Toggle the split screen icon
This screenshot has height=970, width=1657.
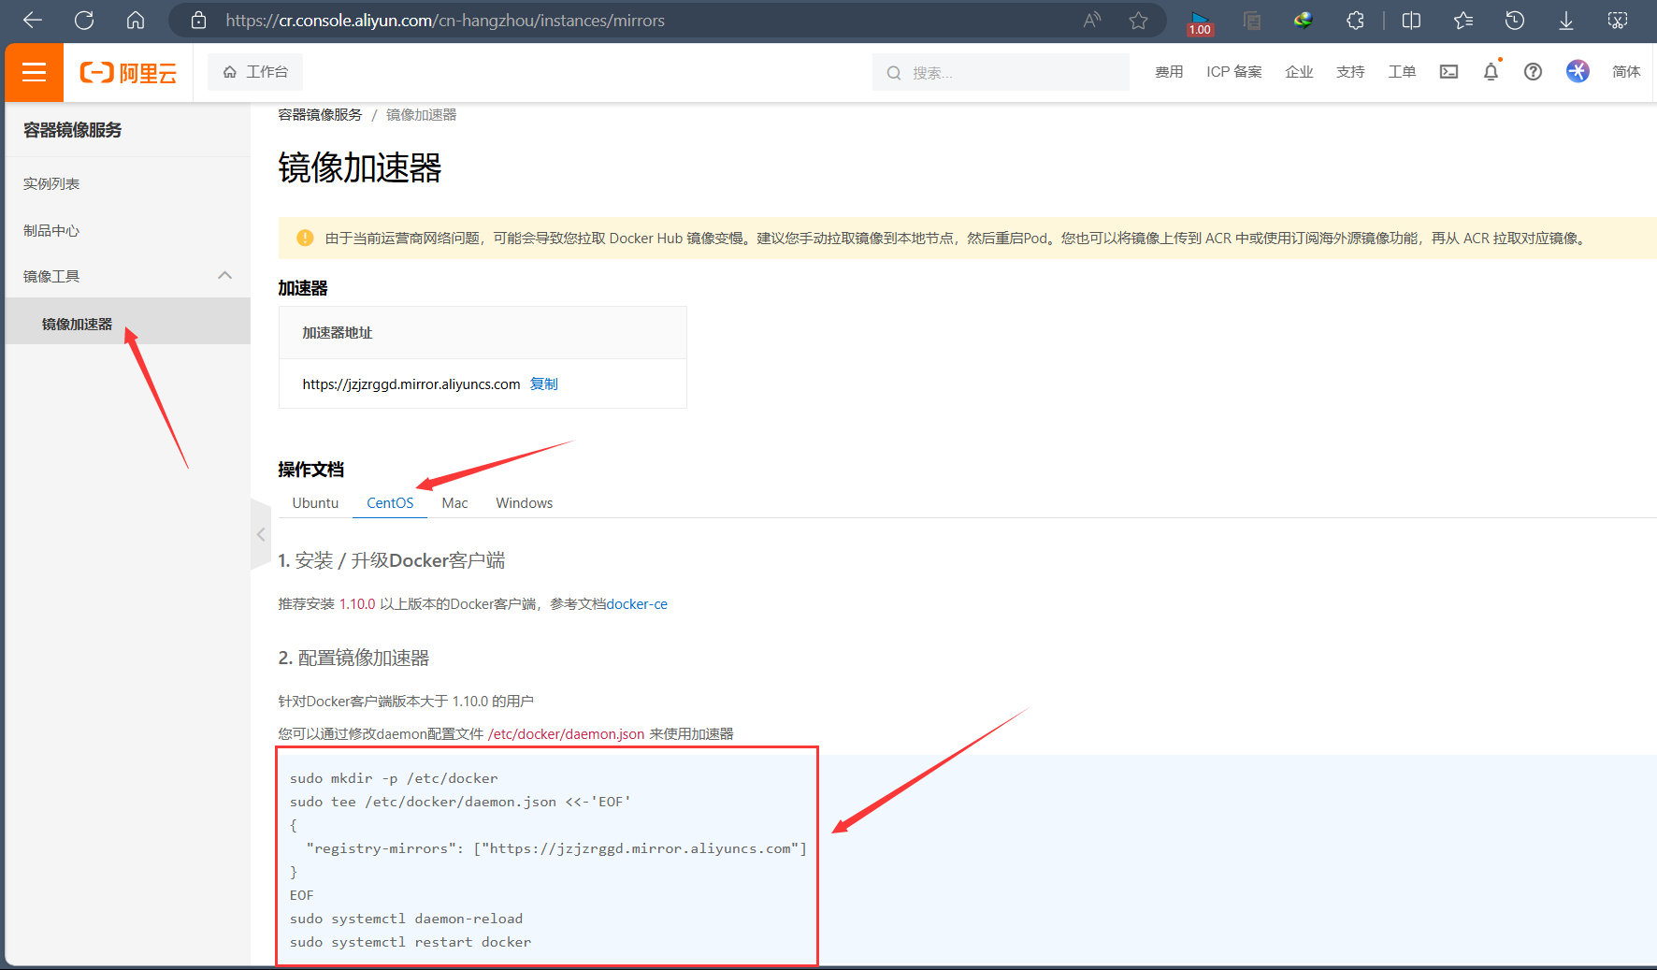[1411, 20]
